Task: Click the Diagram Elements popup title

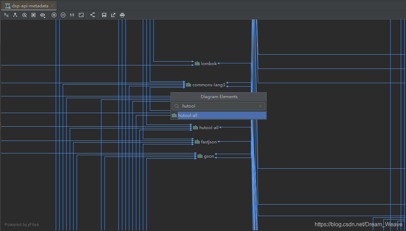Action: [219, 97]
